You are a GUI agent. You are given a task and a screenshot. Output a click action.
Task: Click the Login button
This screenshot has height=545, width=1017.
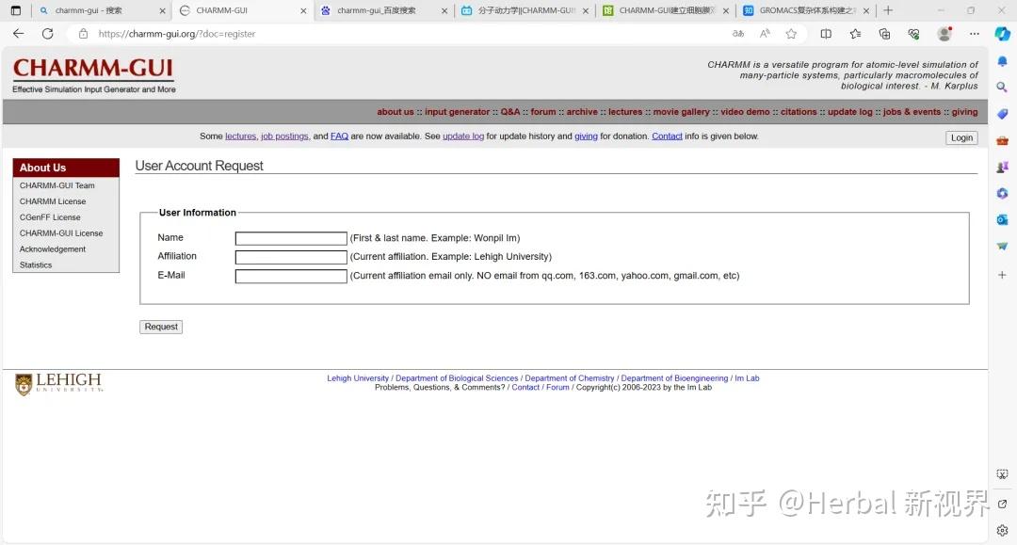coord(960,137)
